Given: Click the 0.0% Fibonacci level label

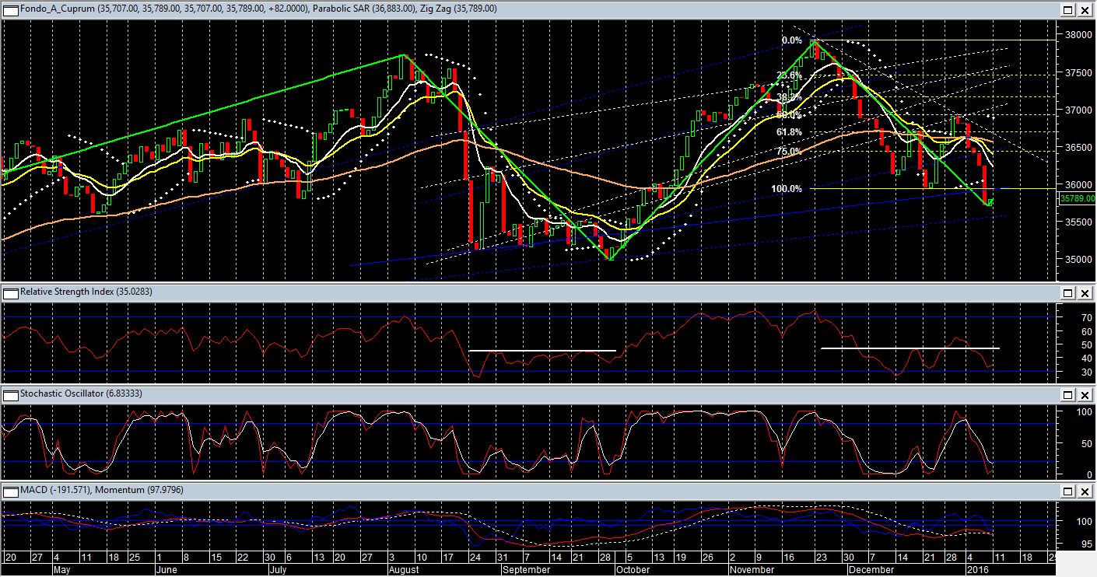Looking at the screenshot, I should tap(791, 40).
